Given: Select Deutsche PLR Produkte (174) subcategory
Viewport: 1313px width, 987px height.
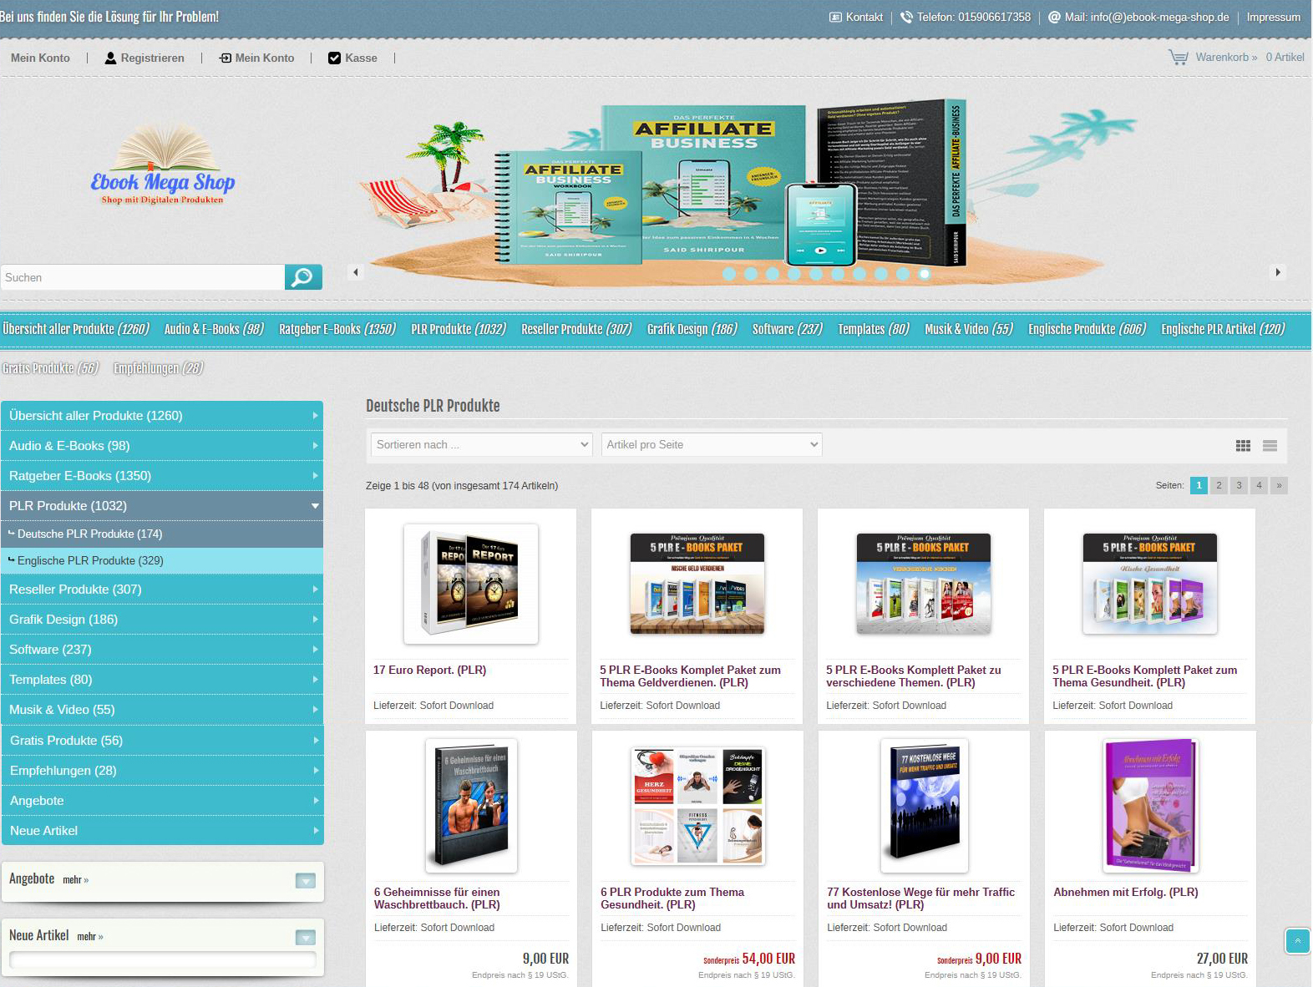Looking at the screenshot, I should (162, 534).
